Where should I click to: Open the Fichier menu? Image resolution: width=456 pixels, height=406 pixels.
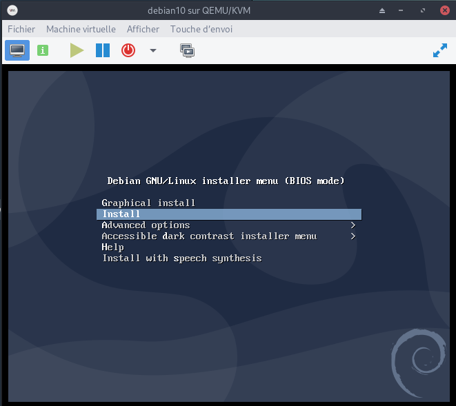21,29
